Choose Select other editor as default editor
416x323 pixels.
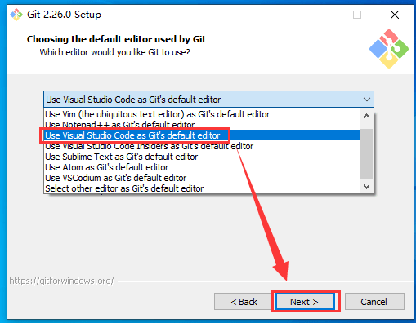point(202,188)
